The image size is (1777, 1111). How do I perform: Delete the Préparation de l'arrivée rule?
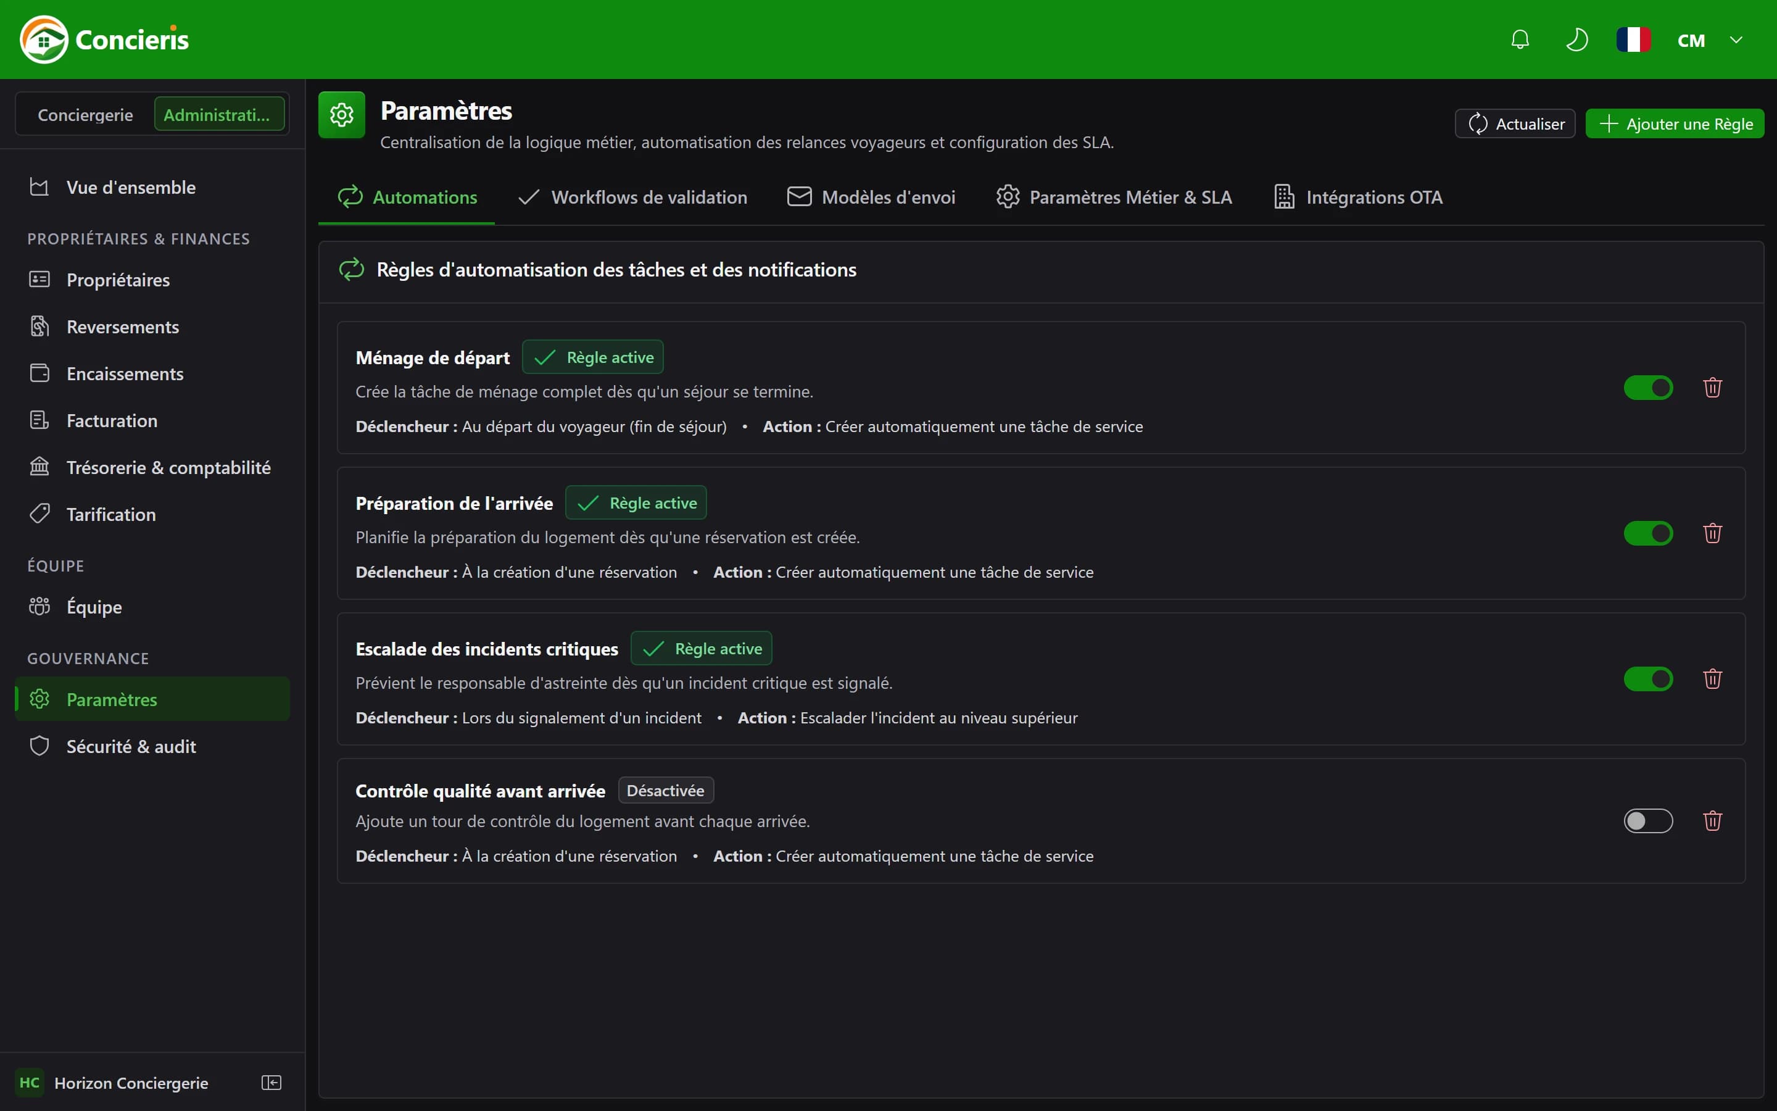pyautogui.click(x=1712, y=533)
